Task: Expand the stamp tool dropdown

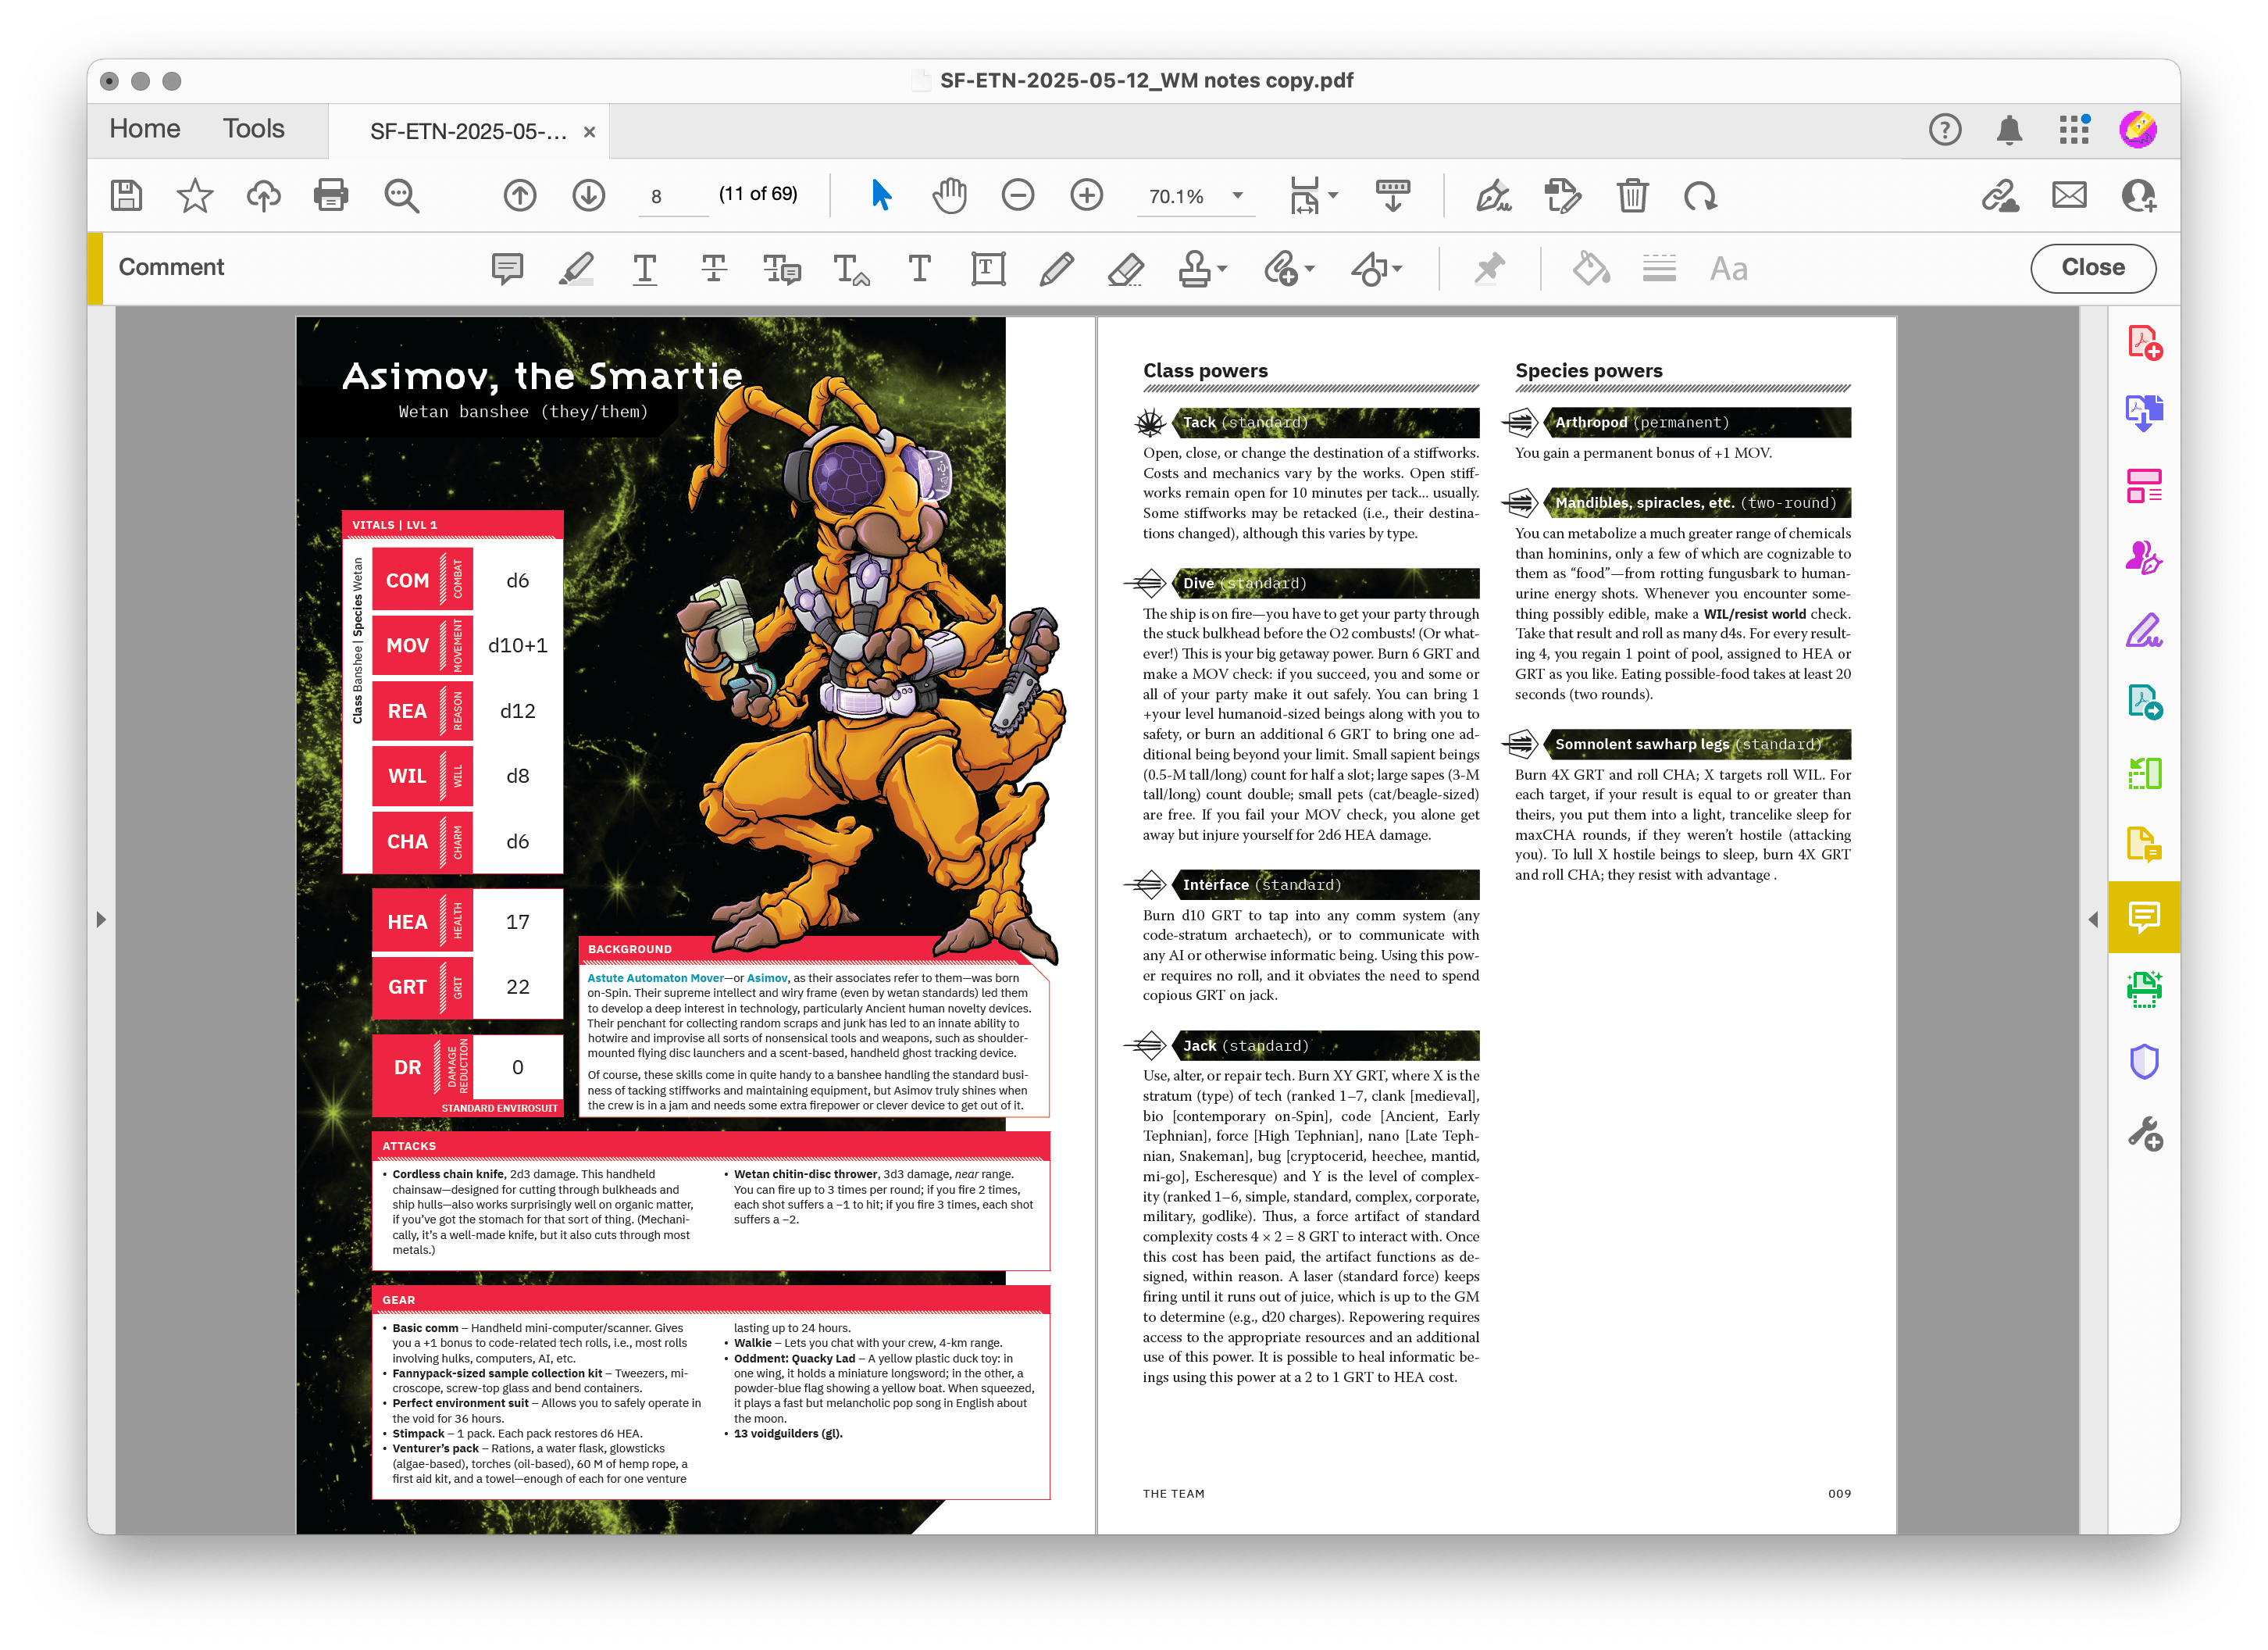Action: pyautogui.click(x=1222, y=268)
